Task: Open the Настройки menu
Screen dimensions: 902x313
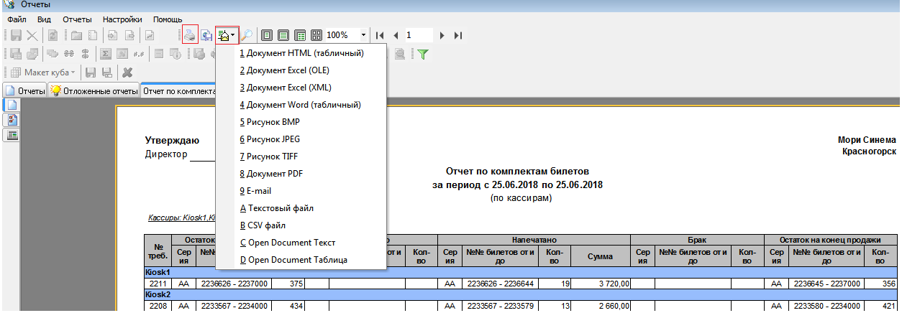Action: [122, 19]
